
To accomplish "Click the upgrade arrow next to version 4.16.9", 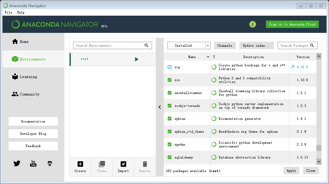I will [293, 67].
